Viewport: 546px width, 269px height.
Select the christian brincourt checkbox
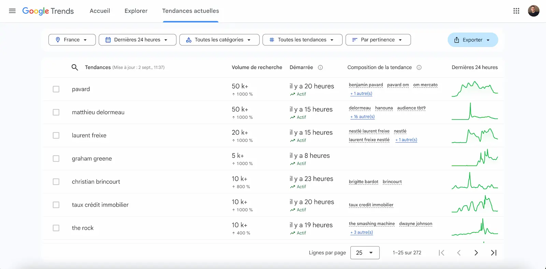(56, 182)
